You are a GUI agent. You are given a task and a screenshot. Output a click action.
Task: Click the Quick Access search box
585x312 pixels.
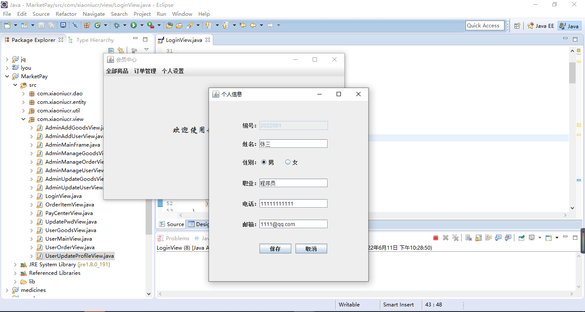tap(484, 26)
